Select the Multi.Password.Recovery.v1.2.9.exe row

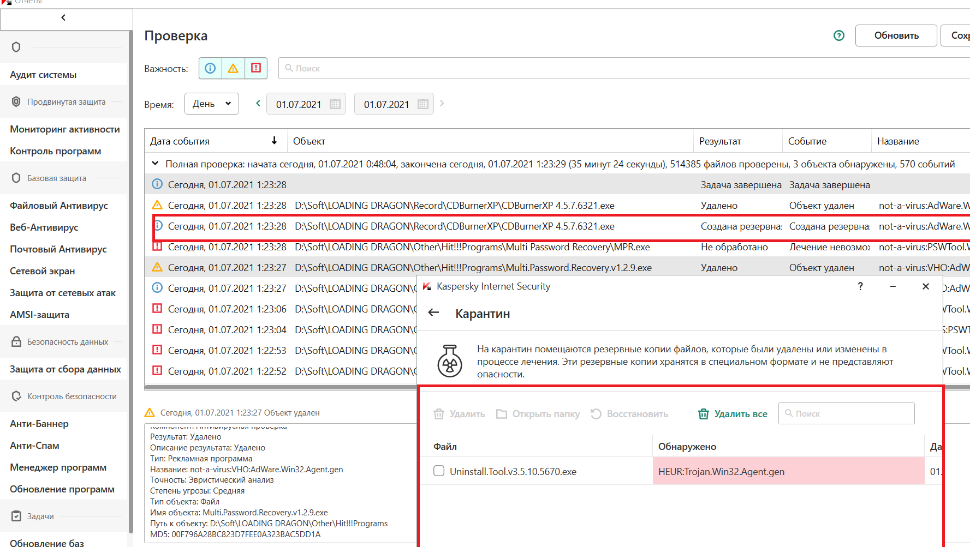tap(557, 267)
